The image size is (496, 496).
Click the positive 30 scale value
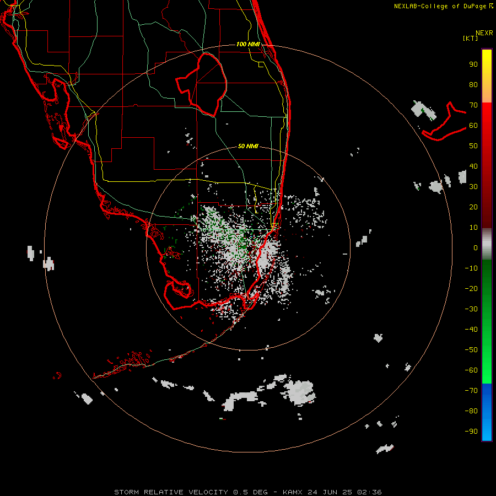tap(473, 187)
